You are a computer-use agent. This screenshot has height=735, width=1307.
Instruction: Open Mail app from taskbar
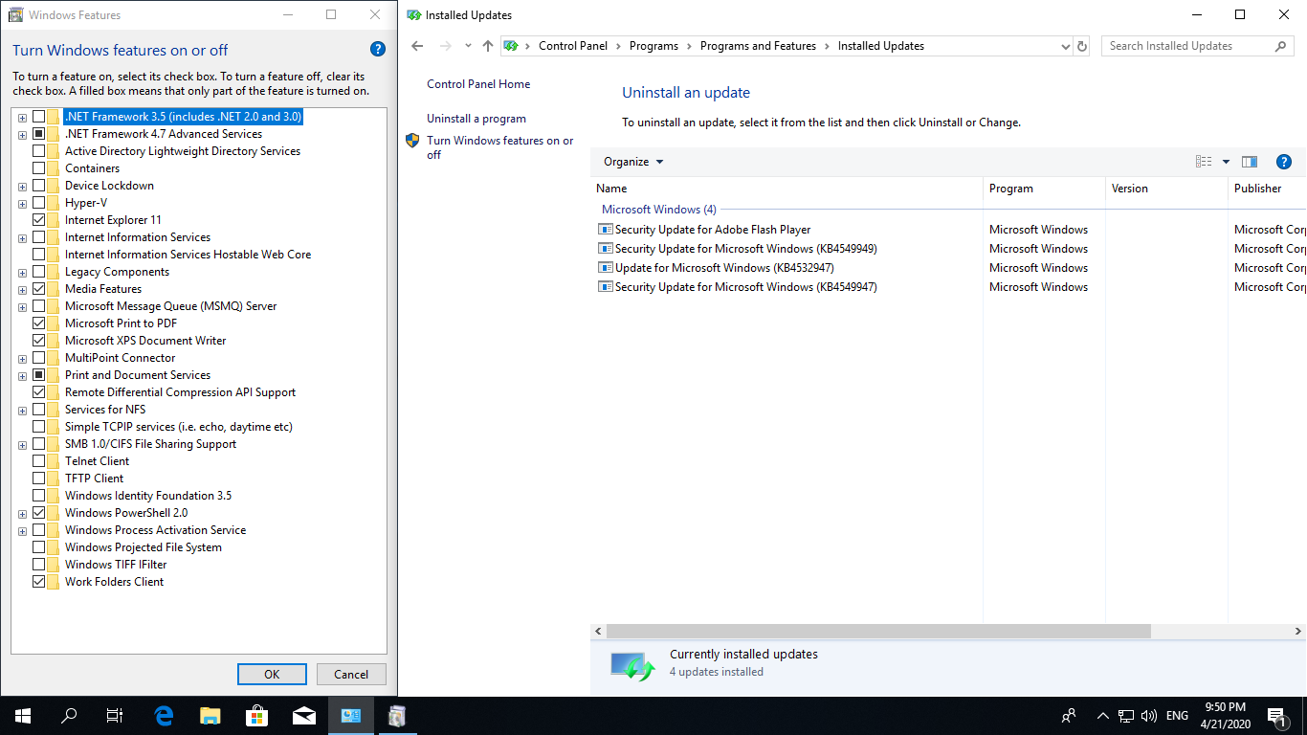click(304, 716)
